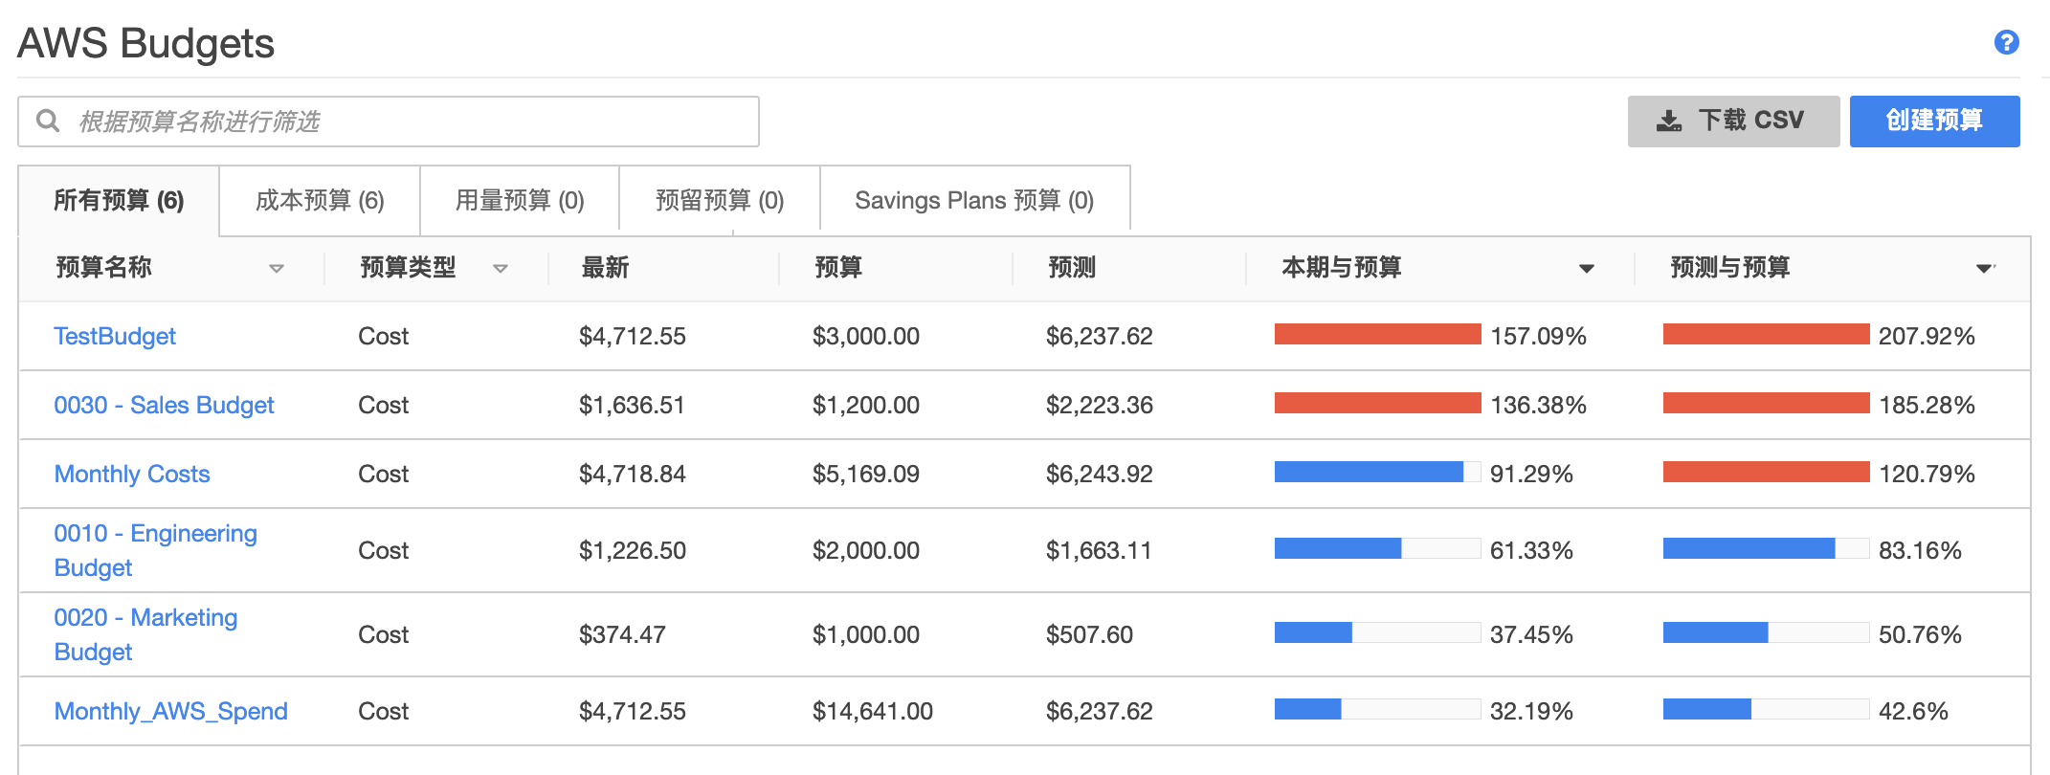Click the search magnifier icon
This screenshot has width=2050, height=775.
[x=48, y=121]
